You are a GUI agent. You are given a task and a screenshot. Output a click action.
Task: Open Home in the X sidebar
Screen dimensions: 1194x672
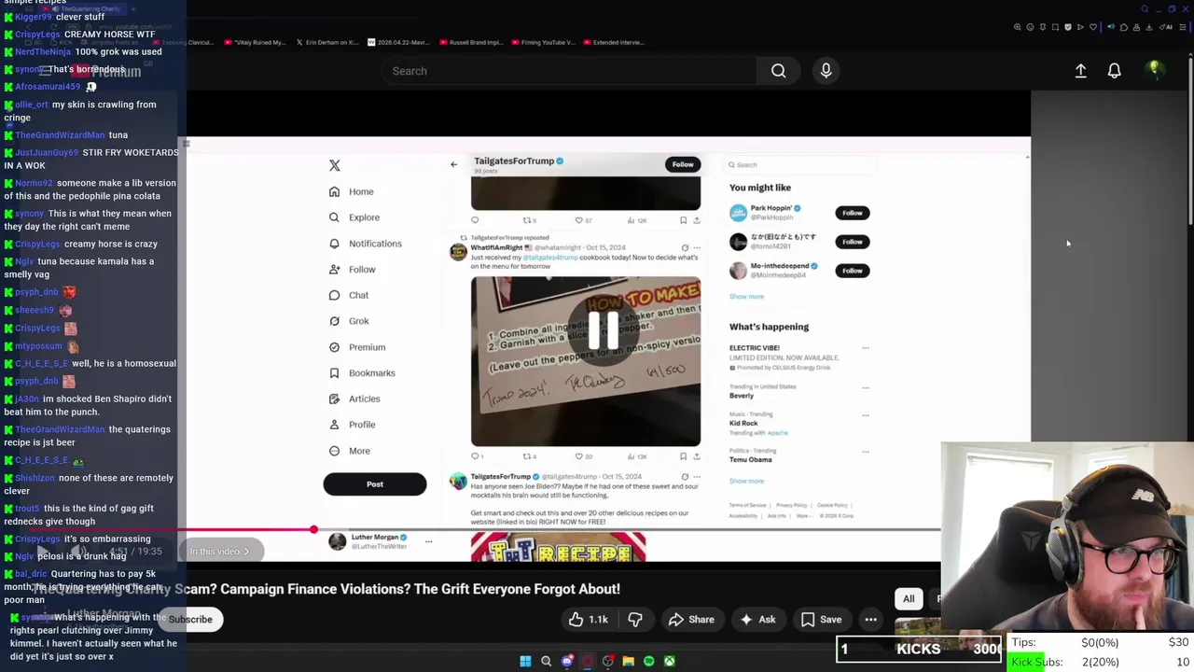(x=351, y=191)
